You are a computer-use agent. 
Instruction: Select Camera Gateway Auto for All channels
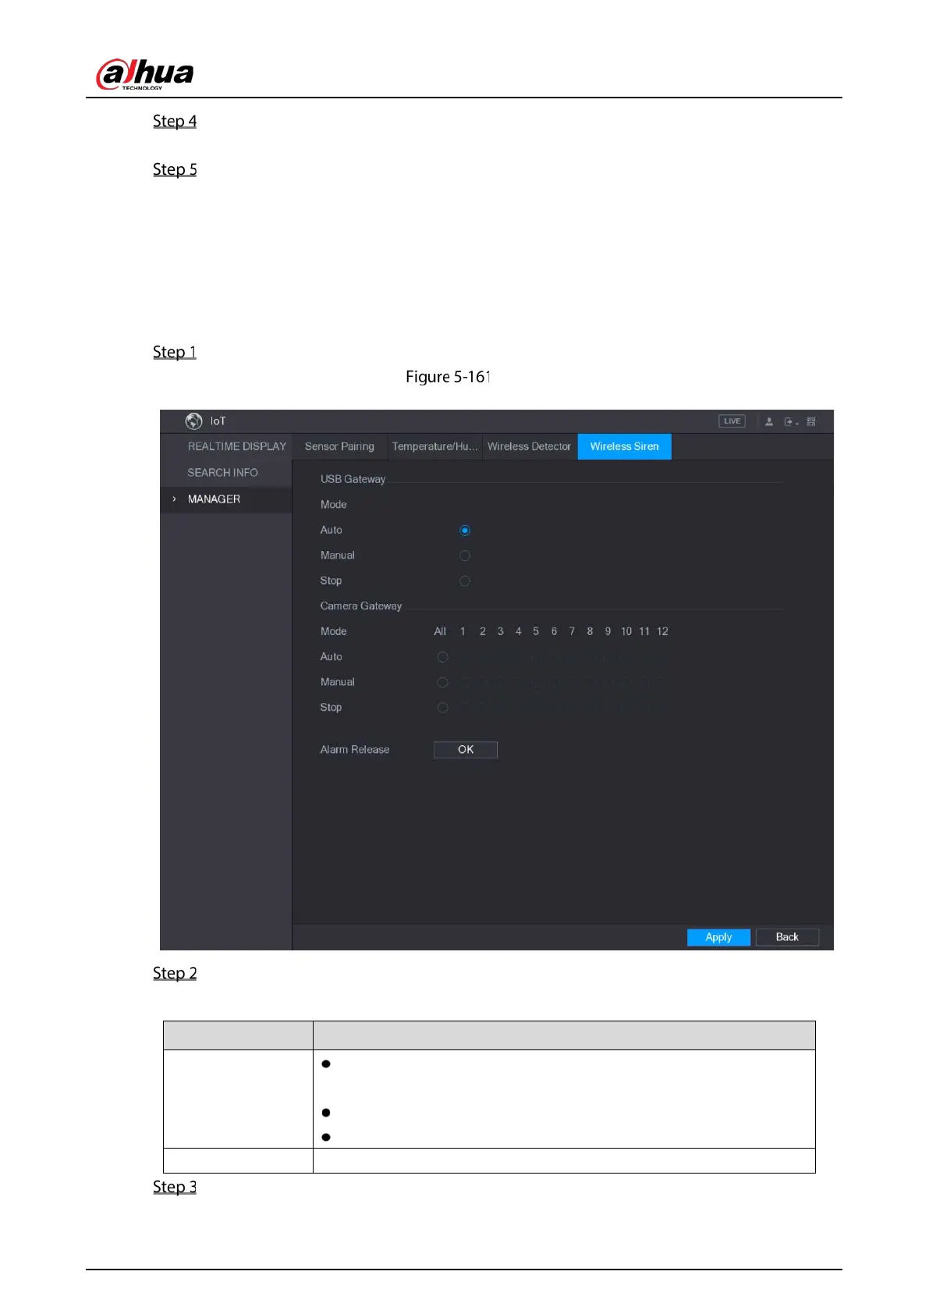(442, 657)
